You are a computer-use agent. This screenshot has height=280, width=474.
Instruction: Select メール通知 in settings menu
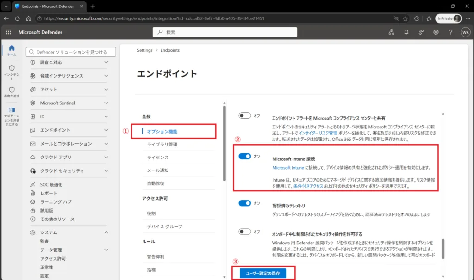[158, 170]
